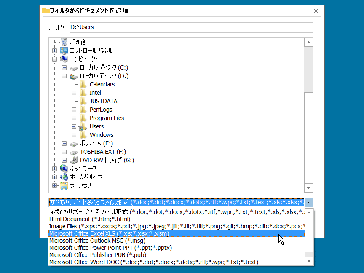Select Microsoft Office Word DOC filter

[177, 262]
